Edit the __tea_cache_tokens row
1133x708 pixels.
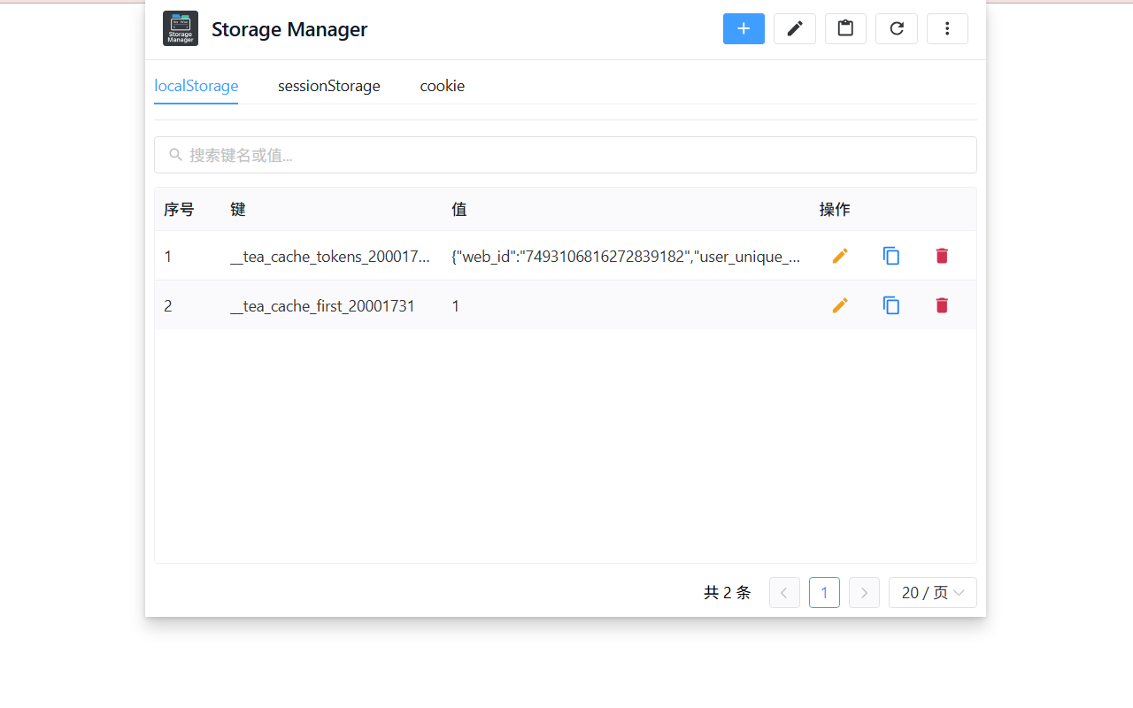[840, 256]
